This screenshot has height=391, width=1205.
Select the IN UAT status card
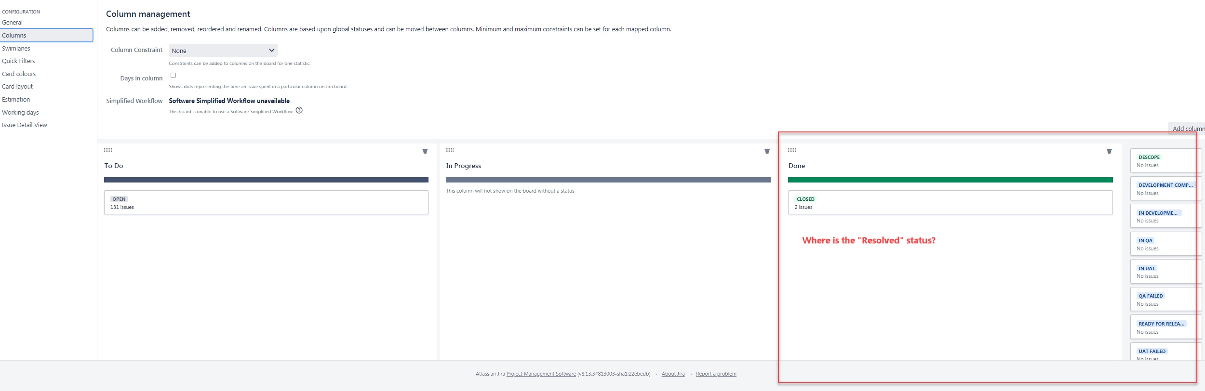pyautogui.click(x=1166, y=272)
